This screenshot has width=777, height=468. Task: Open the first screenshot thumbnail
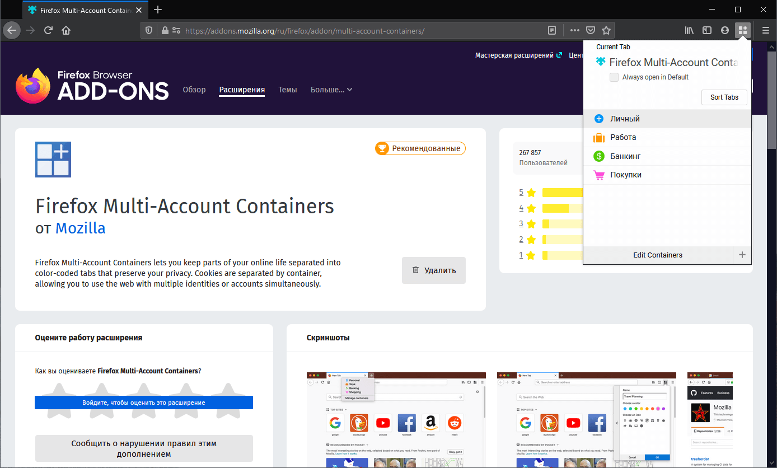tap(396, 420)
